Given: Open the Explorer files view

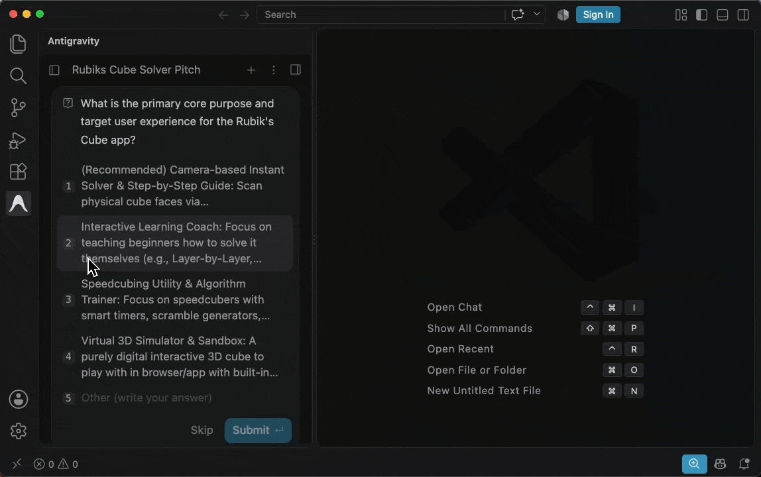Looking at the screenshot, I should (x=18, y=44).
